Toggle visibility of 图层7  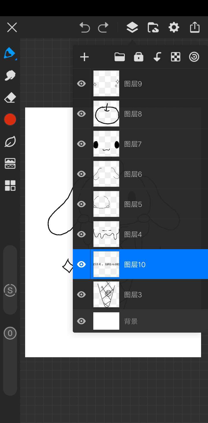(x=81, y=144)
